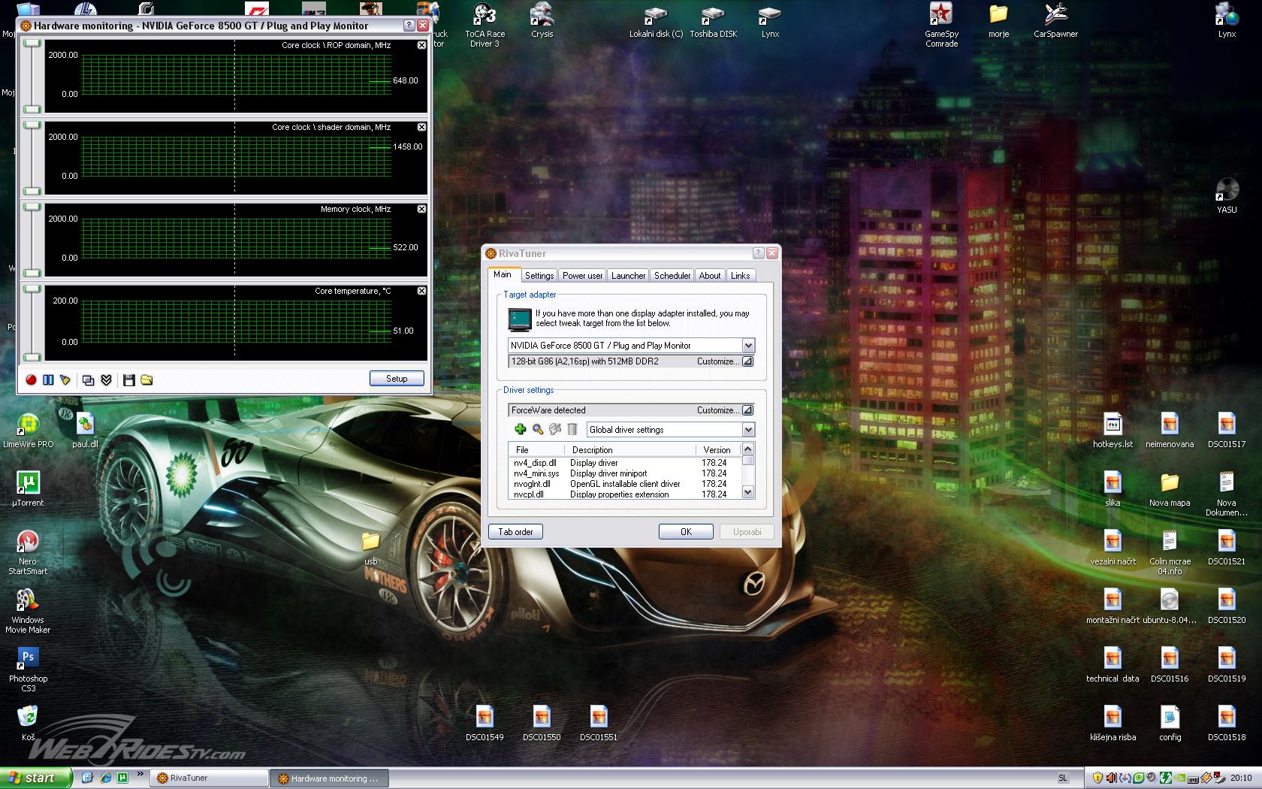Click the red record button in Hardware monitoring
The height and width of the screenshot is (789, 1262).
[31, 380]
